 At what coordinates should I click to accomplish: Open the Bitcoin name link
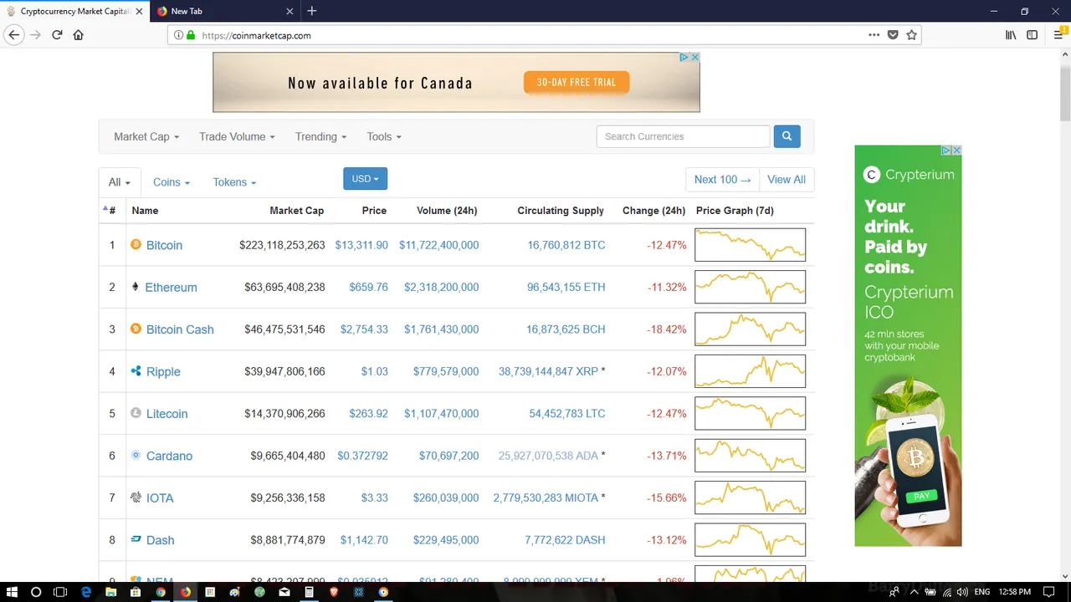point(164,245)
